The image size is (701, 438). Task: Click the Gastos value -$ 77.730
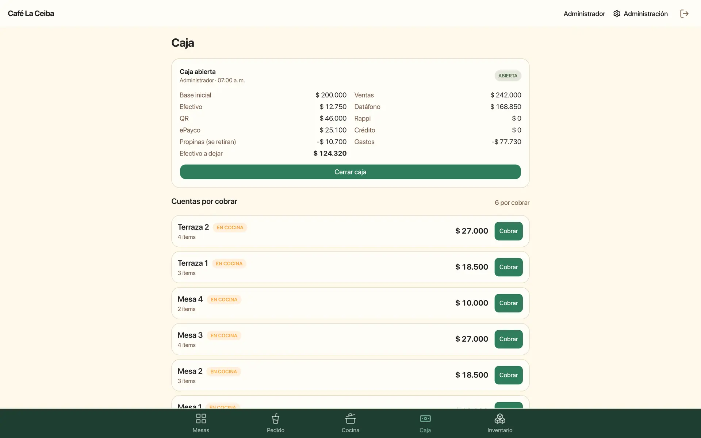506,142
